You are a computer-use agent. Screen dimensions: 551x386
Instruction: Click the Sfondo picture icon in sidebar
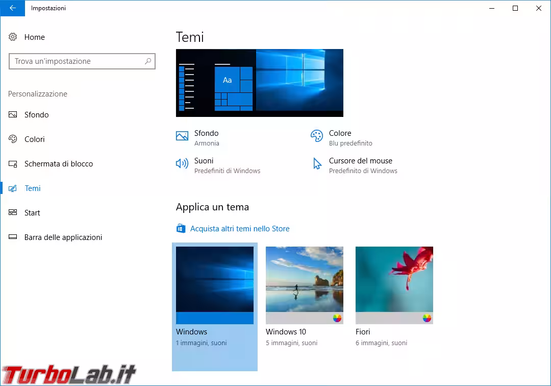pyautogui.click(x=13, y=115)
